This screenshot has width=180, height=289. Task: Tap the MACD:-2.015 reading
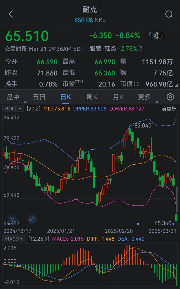[x=68, y=239]
